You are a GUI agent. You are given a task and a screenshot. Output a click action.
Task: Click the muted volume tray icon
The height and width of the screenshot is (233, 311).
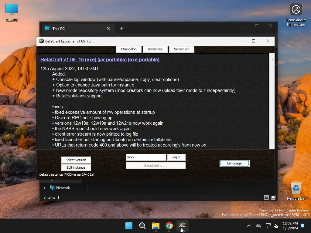276,226
